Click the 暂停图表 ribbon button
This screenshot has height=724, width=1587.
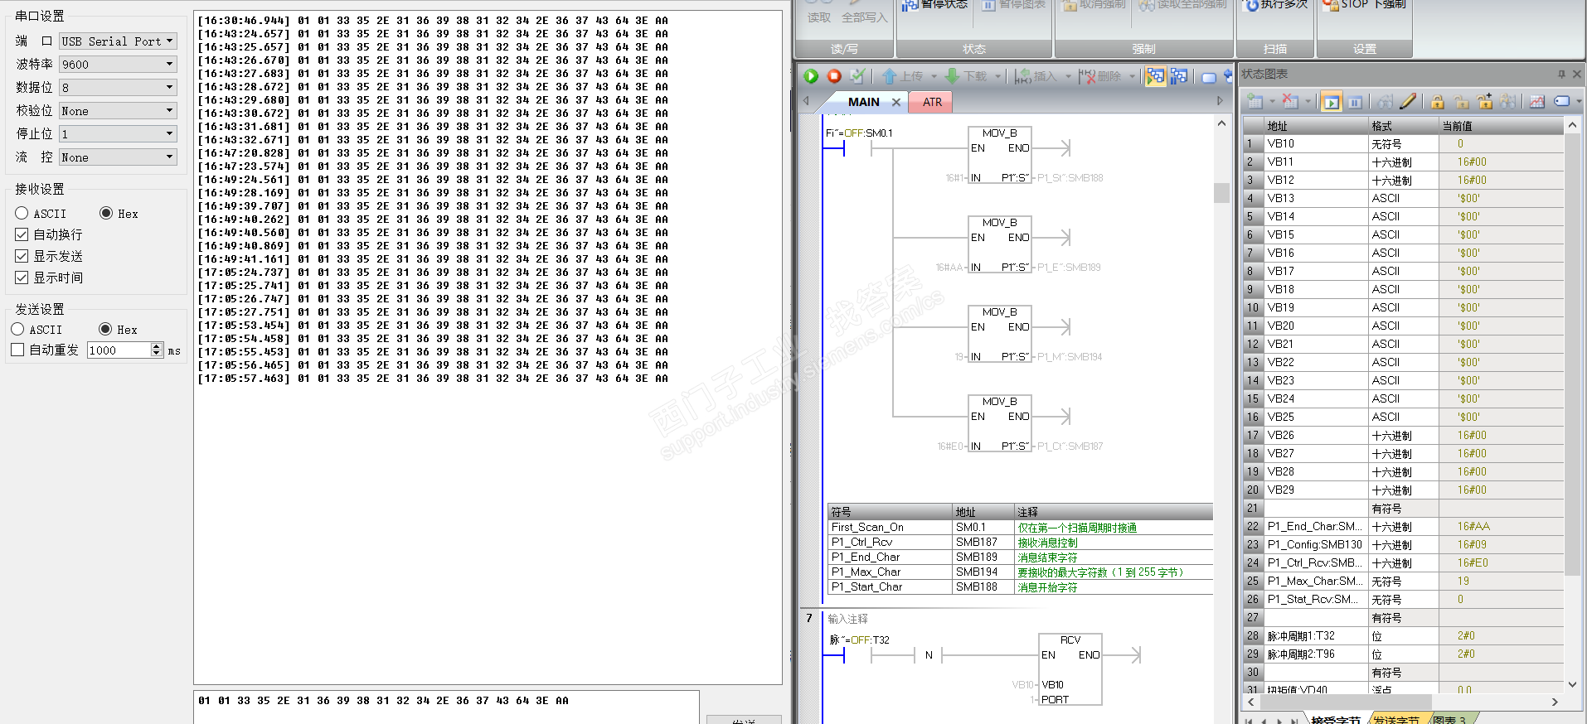click(1013, 5)
